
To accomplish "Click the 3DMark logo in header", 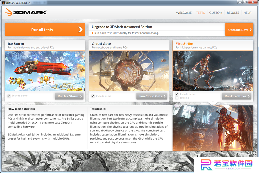I will point(26,12).
